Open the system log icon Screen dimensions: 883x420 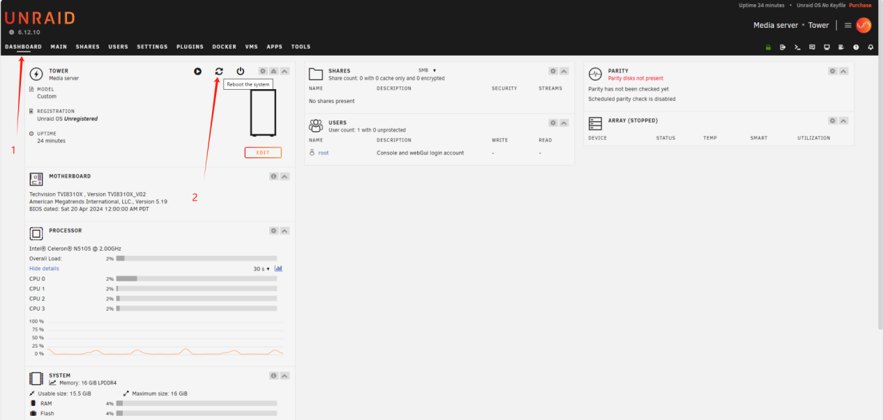pos(841,47)
